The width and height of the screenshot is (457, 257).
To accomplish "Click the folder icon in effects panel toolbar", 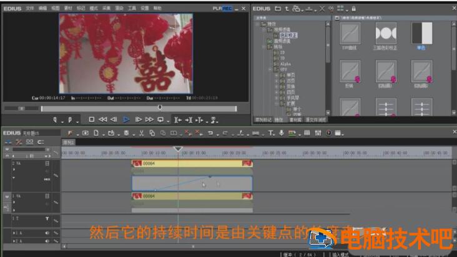I will tap(278, 9).
